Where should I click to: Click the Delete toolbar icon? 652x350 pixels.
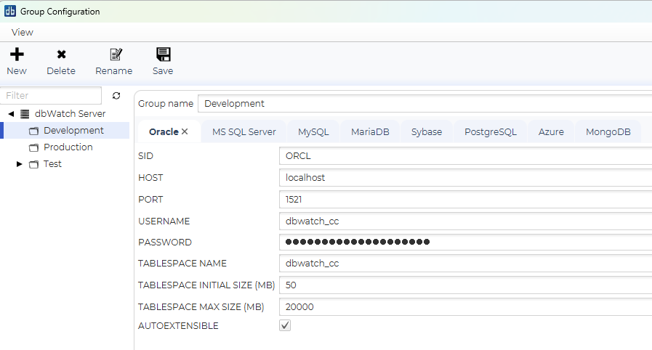tap(61, 54)
